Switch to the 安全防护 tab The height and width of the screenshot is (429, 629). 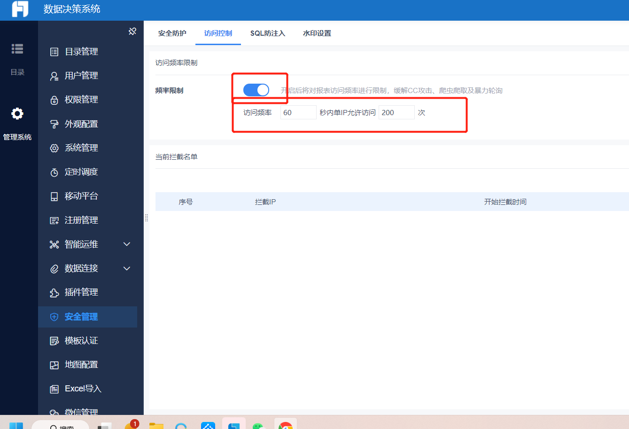point(172,33)
